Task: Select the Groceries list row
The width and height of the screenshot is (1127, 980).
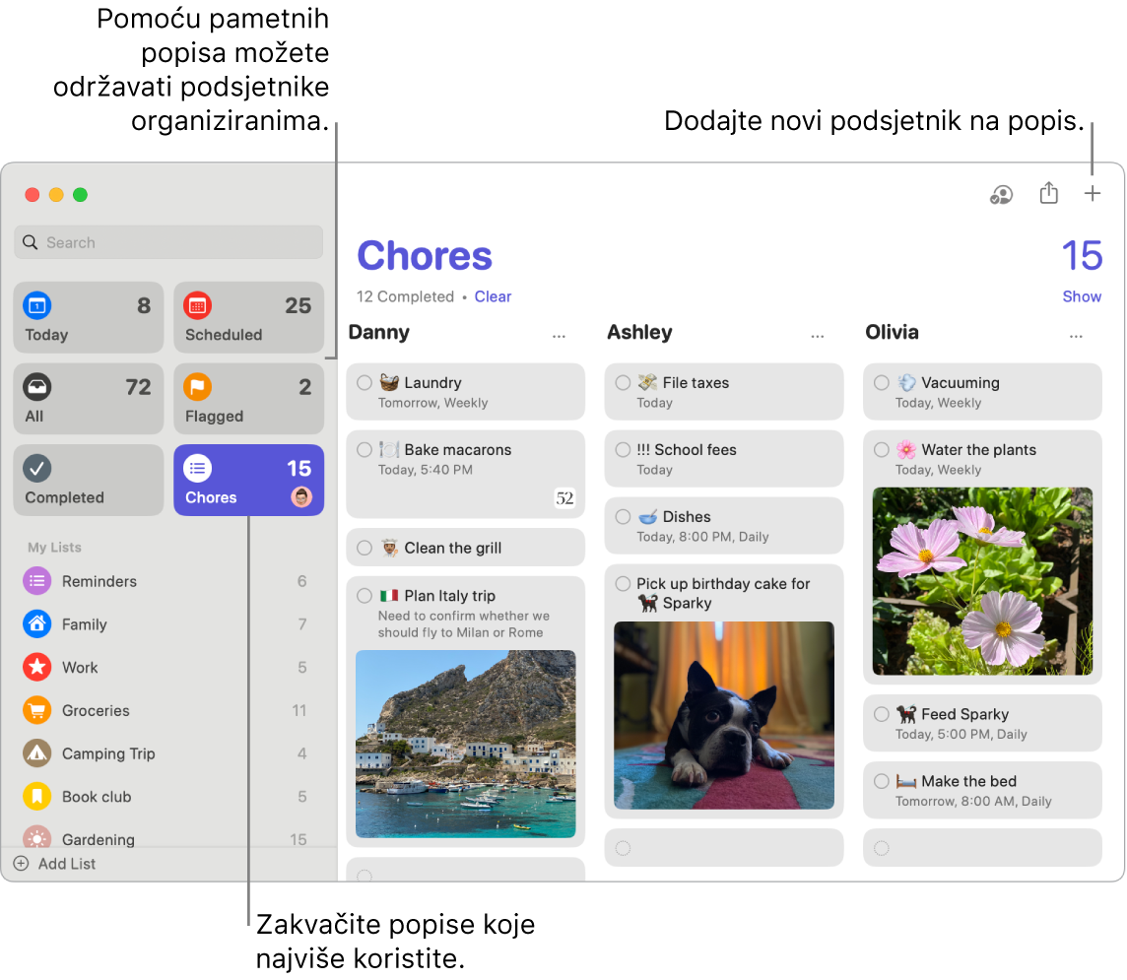Action: (x=168, y=710)
